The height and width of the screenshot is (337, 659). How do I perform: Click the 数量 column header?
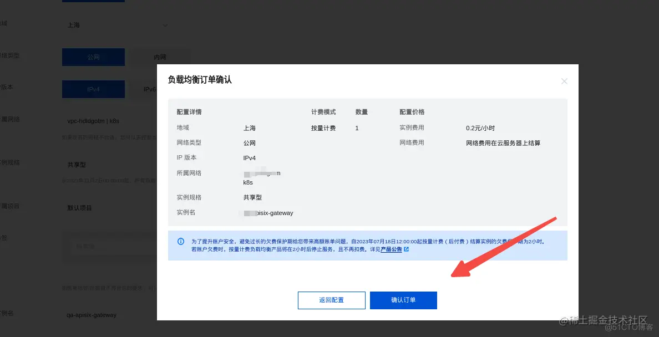[x=362, y=112]
